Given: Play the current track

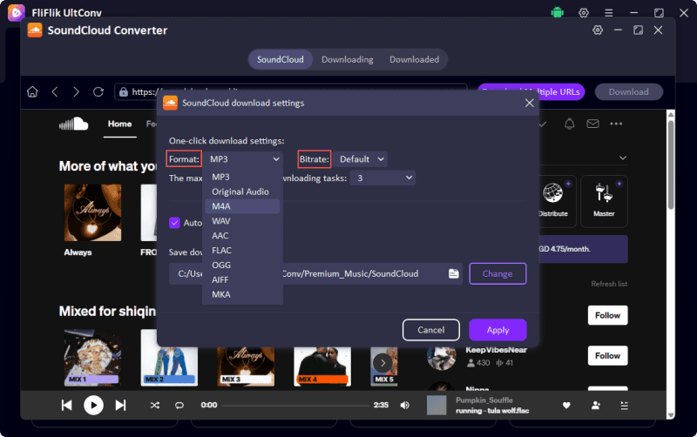Looking at the screenshot, I should [x=93, y=405].
